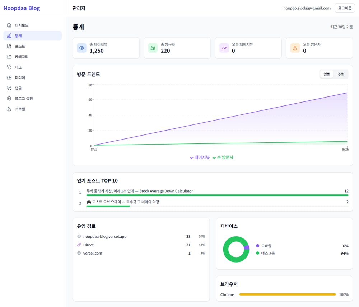
Task: Select the 통계 bar chart icon
Action: (x=9, y=36)
